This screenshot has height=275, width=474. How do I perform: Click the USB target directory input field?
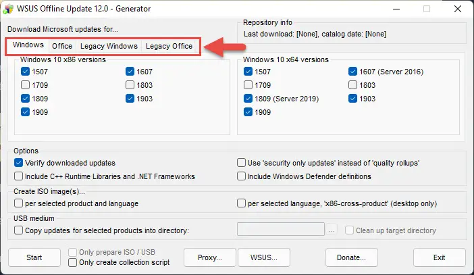tap(280, 229)
